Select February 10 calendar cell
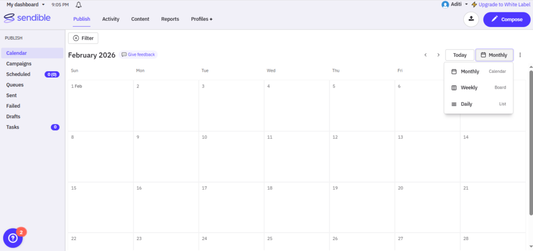The width and height of the screenshot is (533, 251). click(232, 156)
